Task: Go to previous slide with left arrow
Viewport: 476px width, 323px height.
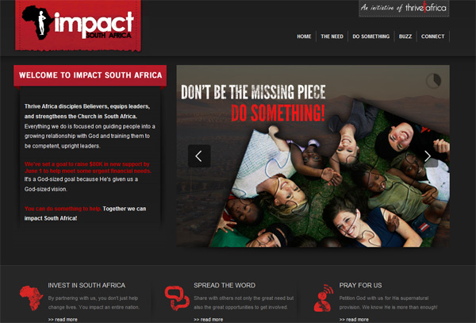Action: click(199, 156)
